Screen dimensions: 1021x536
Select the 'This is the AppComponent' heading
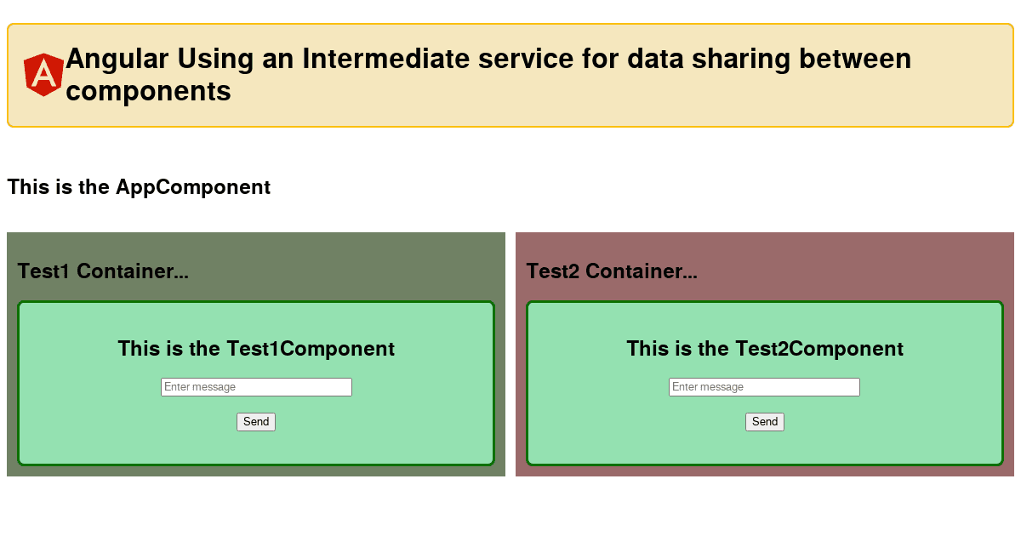coord(139,187)
